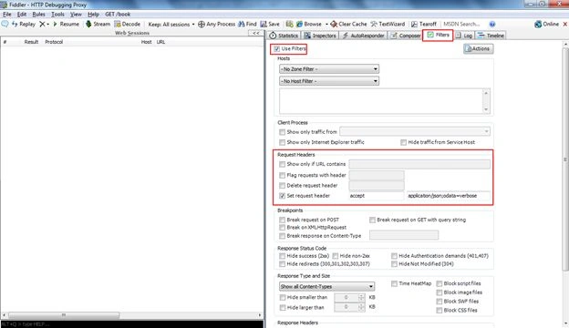Replay the selected sessions

24,24
